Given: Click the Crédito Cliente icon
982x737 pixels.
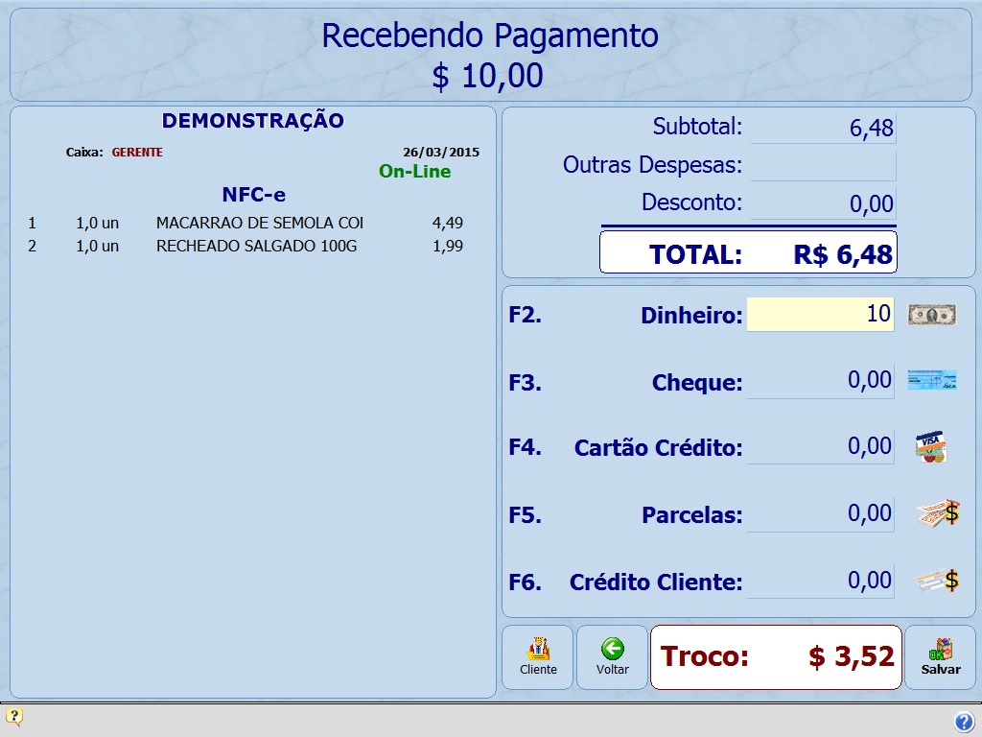Looking at the screenshot, I should pyautogui.click(x=938, y=581).
